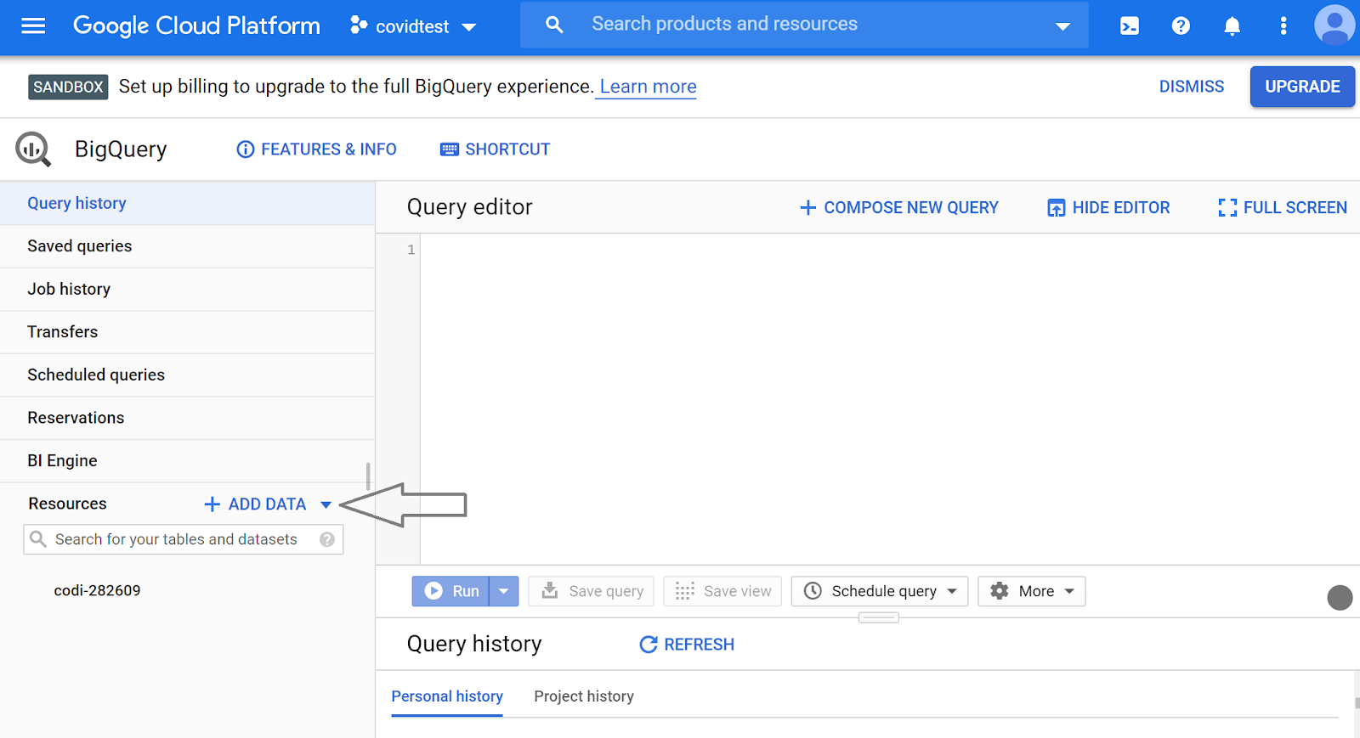The width and height of the screenshot is (1360, 738).
Task: Open the notifications bell
Action: click(x=1232, y=26)
